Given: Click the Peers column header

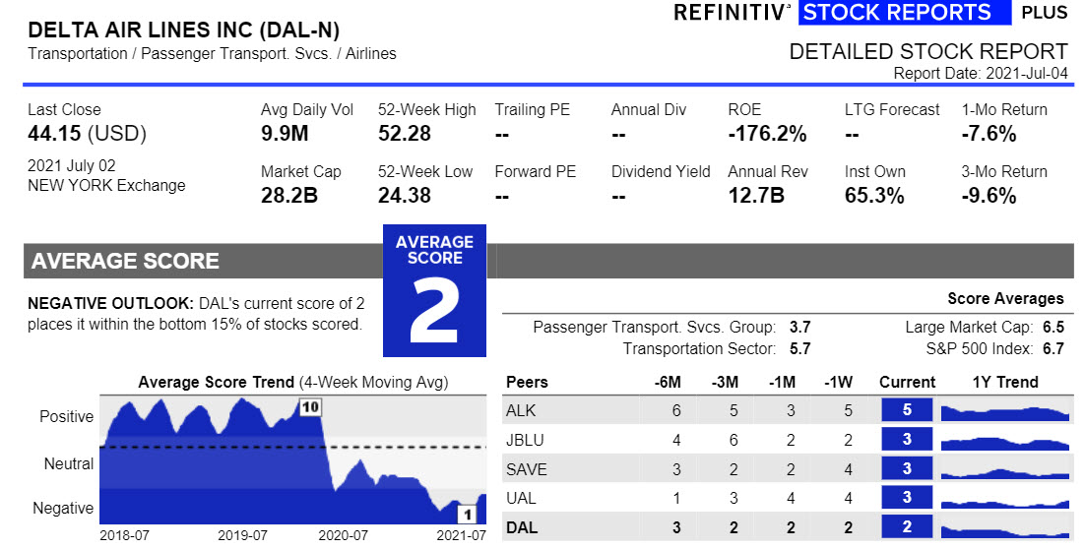Looking at the screenshot, I should (x=527, y=383).
